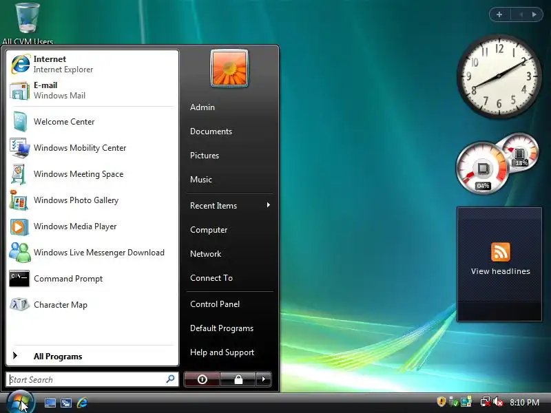Click Windows Media Player text
The width and height of the screenshot is (551, 413).
pos(75,226)
